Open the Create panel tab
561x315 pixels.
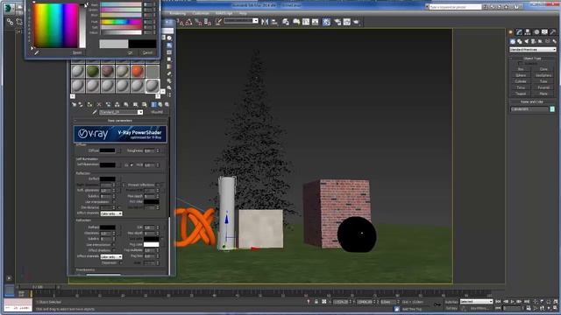pyautogui.click(x=510, y=32)
